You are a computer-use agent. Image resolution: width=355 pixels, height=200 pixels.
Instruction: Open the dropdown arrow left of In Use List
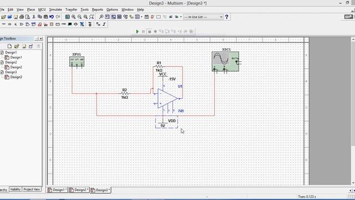click(x=181, y=17)
